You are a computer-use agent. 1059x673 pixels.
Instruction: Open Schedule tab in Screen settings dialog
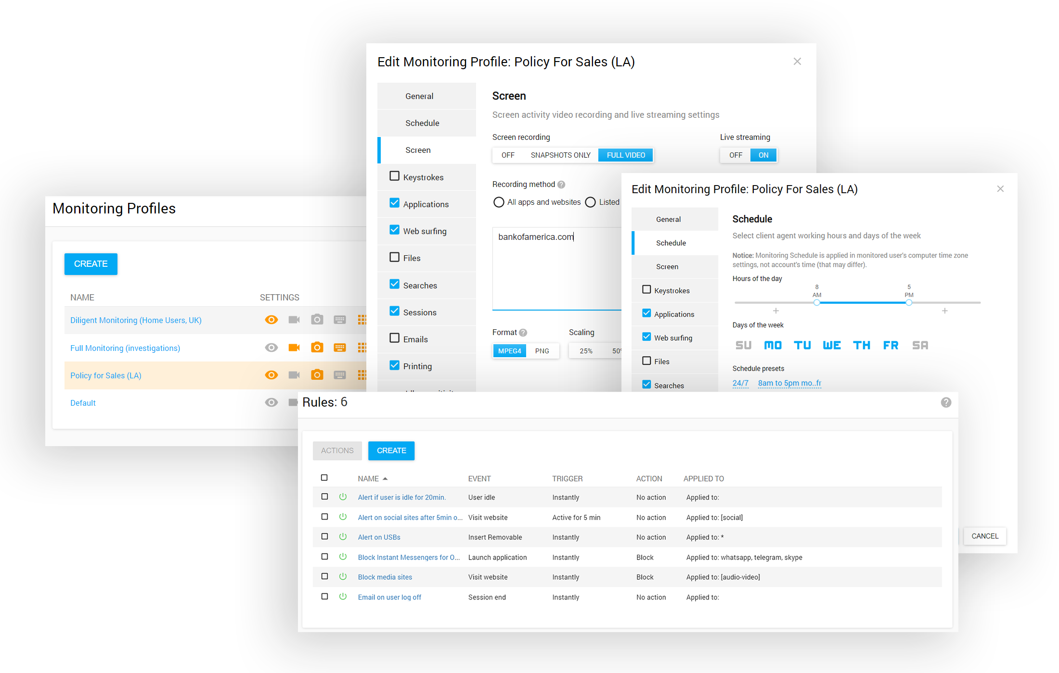click(422, 123)
